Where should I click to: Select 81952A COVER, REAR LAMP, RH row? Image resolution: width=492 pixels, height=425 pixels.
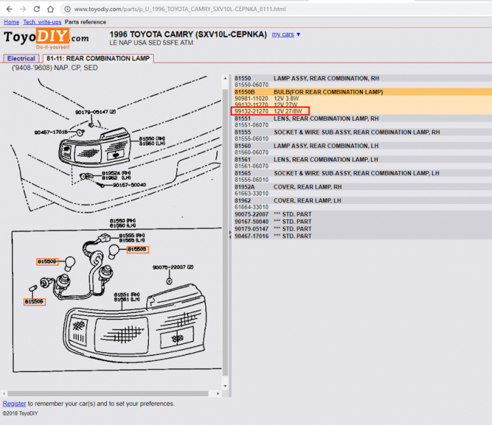point(363,187)
